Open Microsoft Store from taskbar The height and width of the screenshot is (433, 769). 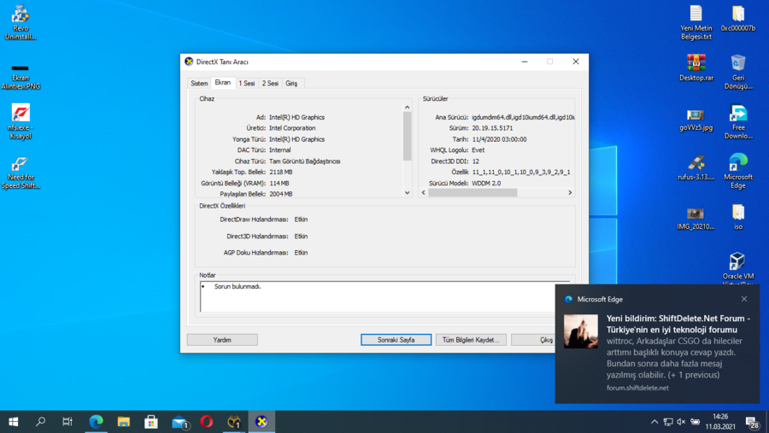coord(151,422)
